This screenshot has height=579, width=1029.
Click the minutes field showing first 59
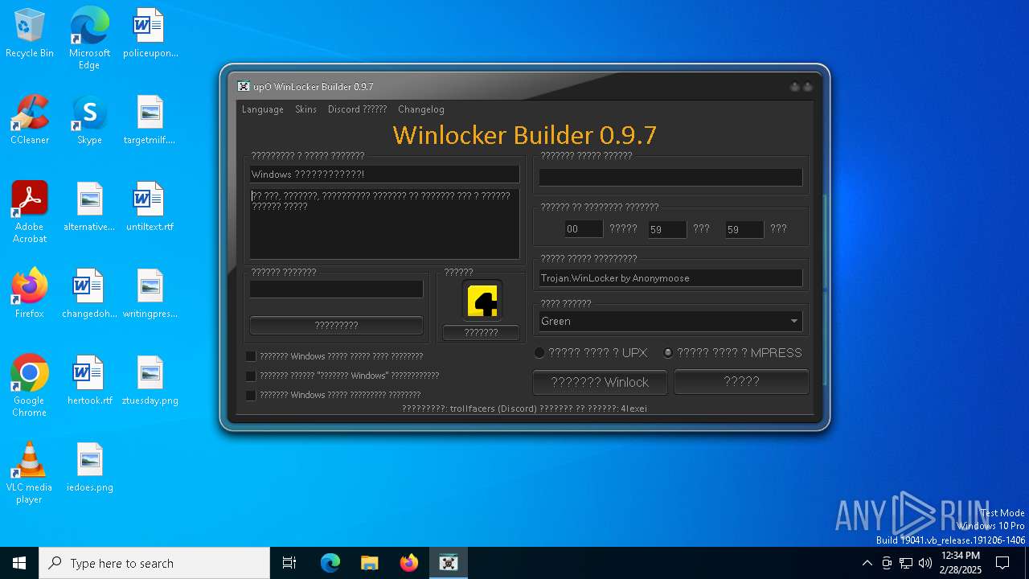[667, 229]
